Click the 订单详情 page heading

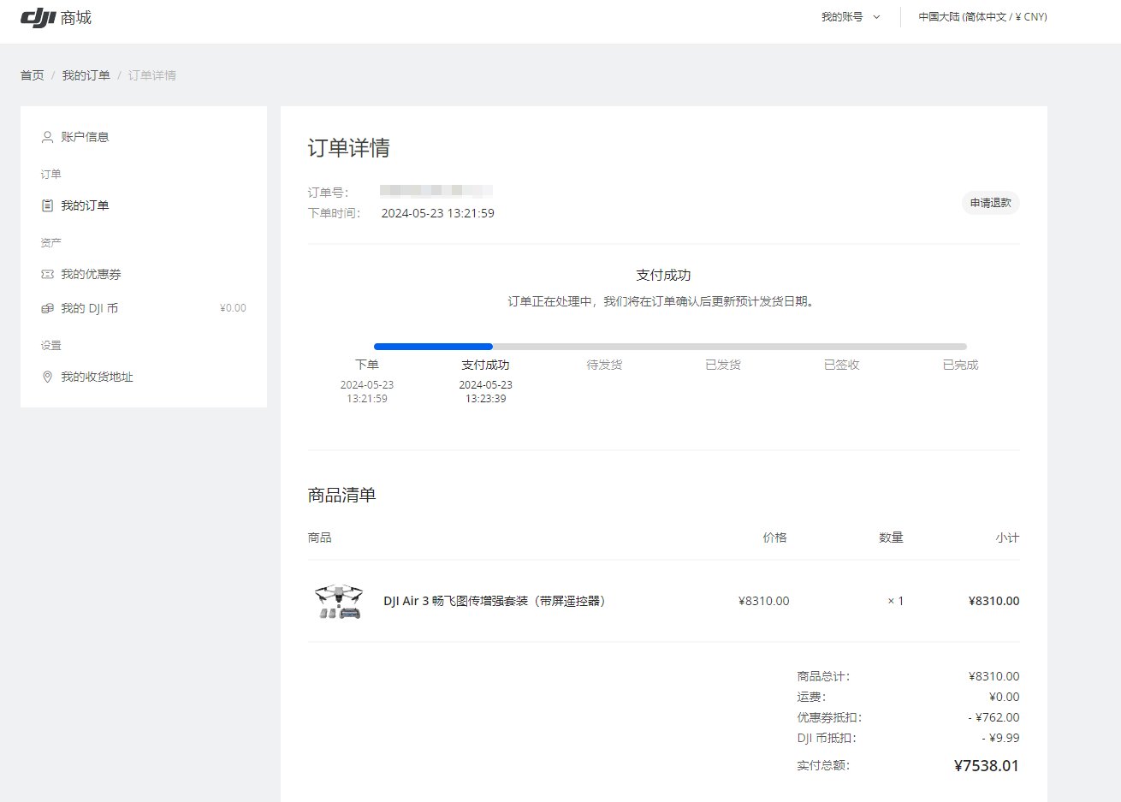tap(349, 148)
